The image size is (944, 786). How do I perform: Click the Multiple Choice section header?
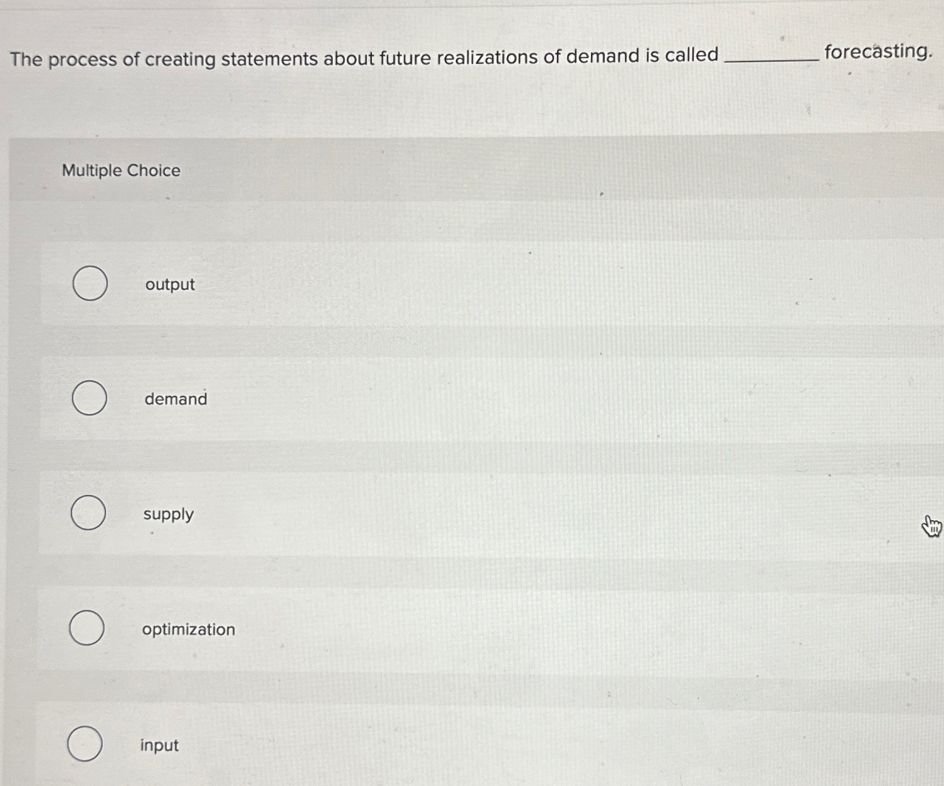click(120, 170)
